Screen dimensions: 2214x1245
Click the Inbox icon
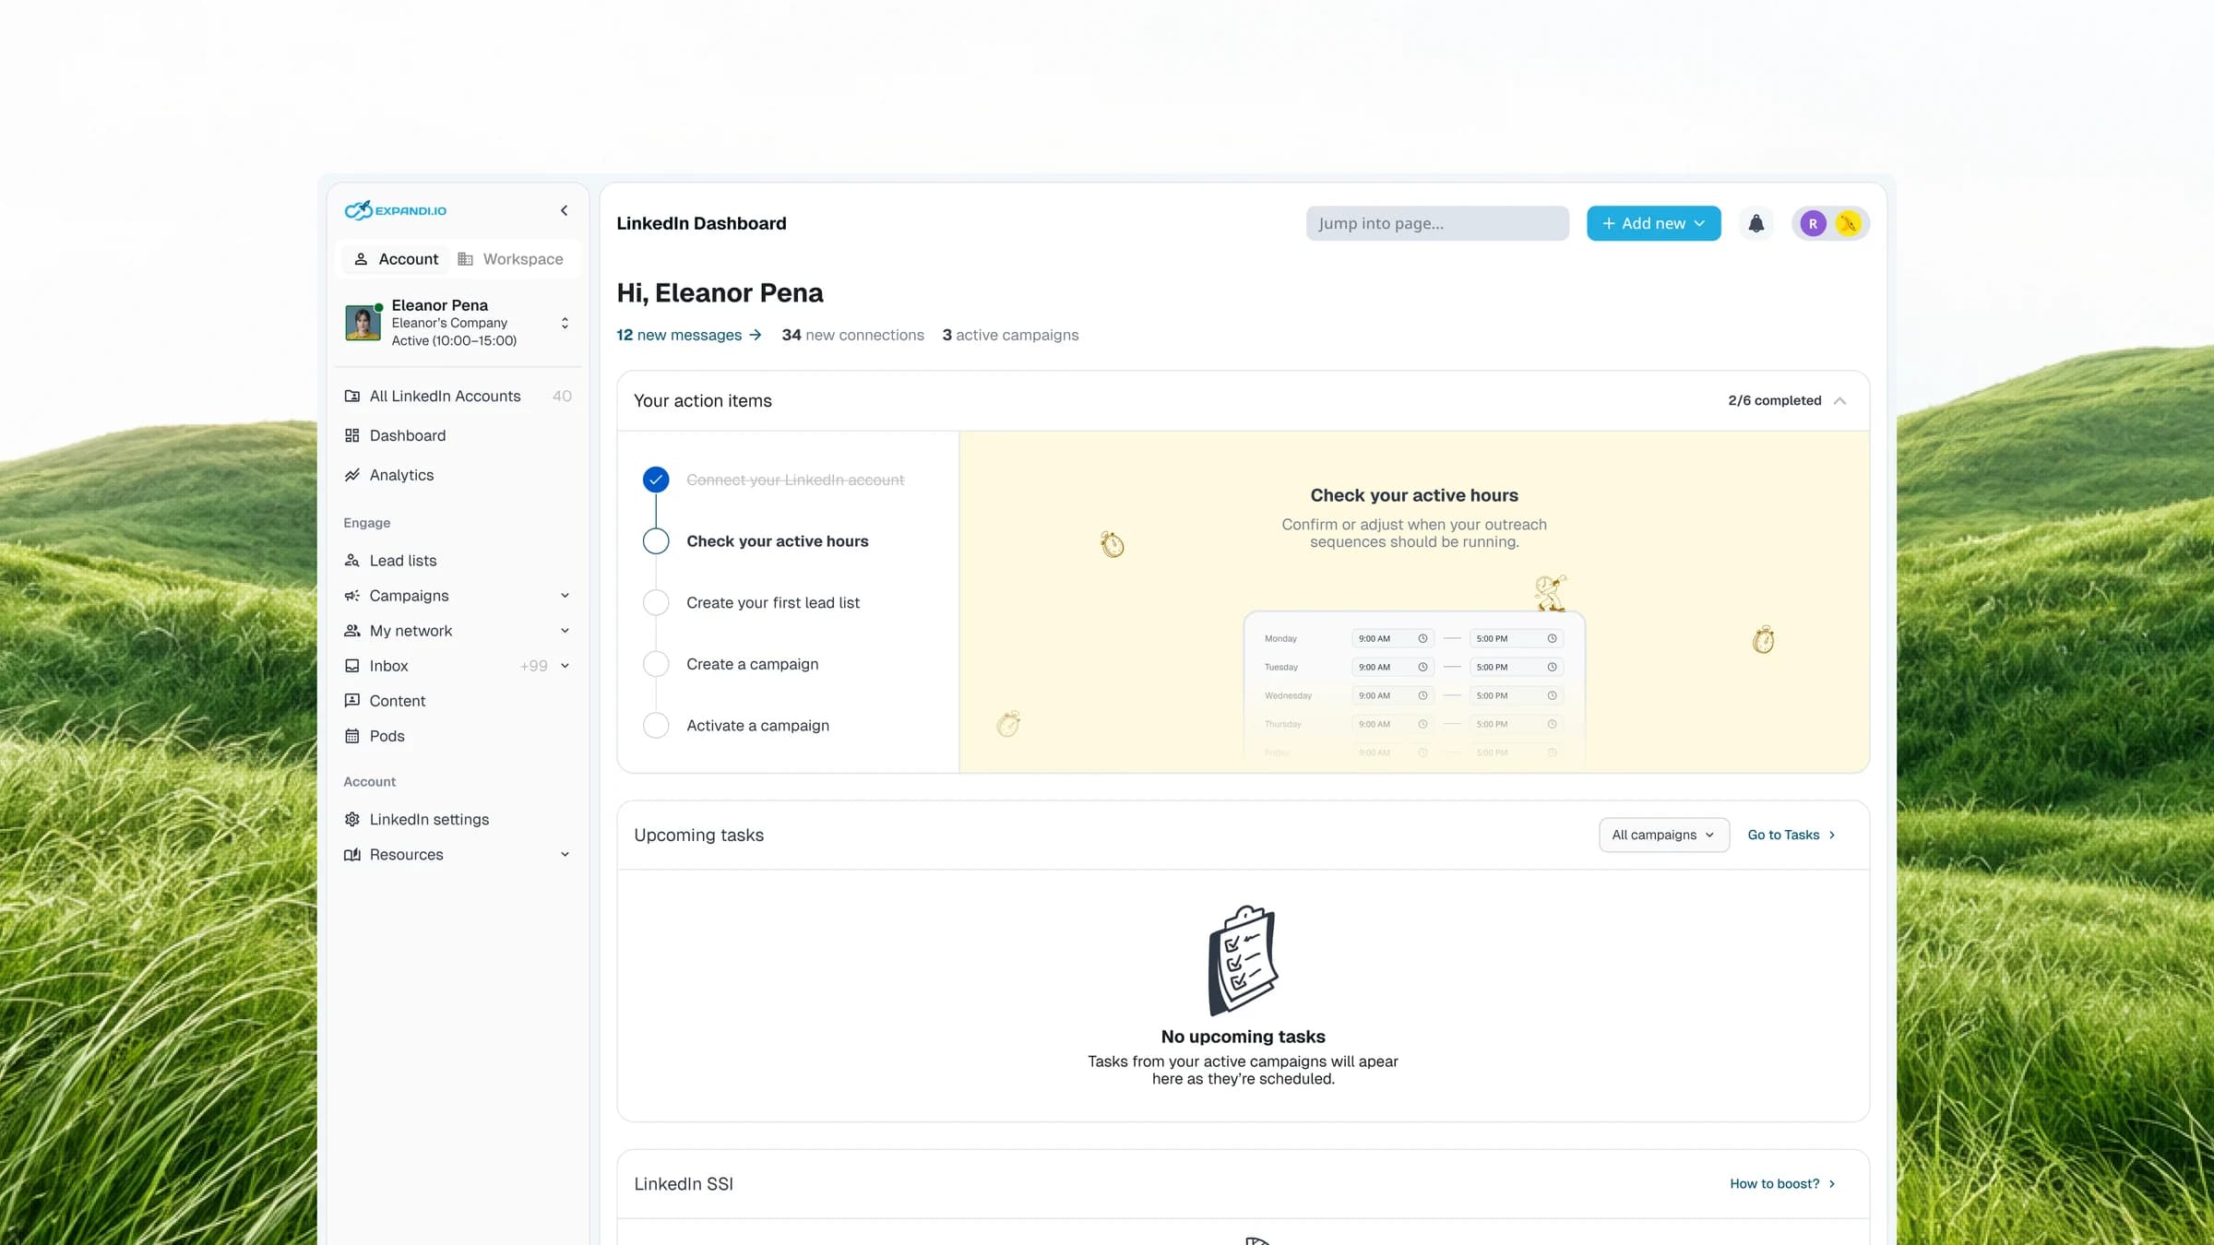351,666
